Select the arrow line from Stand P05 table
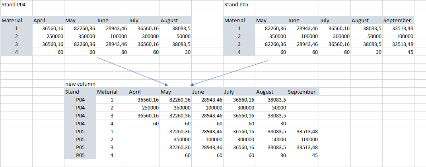 (x=230, y=73)
